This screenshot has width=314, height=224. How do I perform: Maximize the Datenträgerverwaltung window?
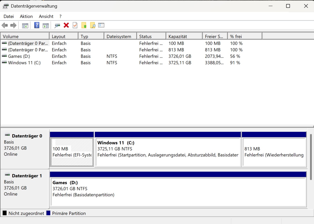(x=288, y=6)
